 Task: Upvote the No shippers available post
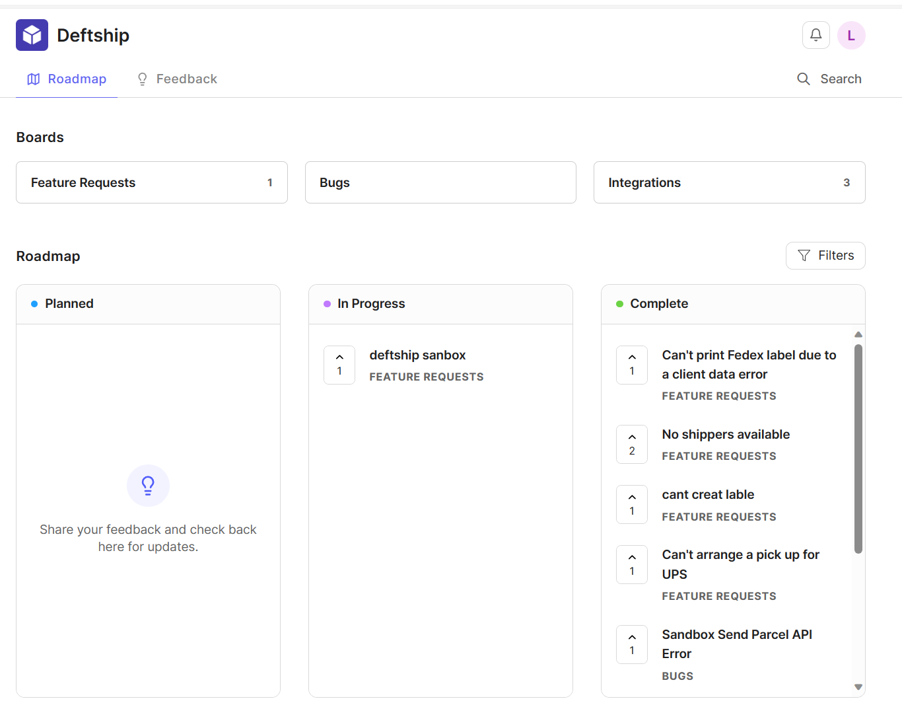(632, 444)
